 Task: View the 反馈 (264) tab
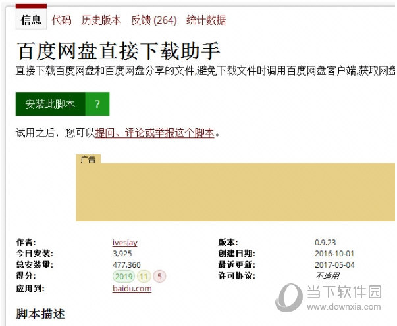pos(153,20)
